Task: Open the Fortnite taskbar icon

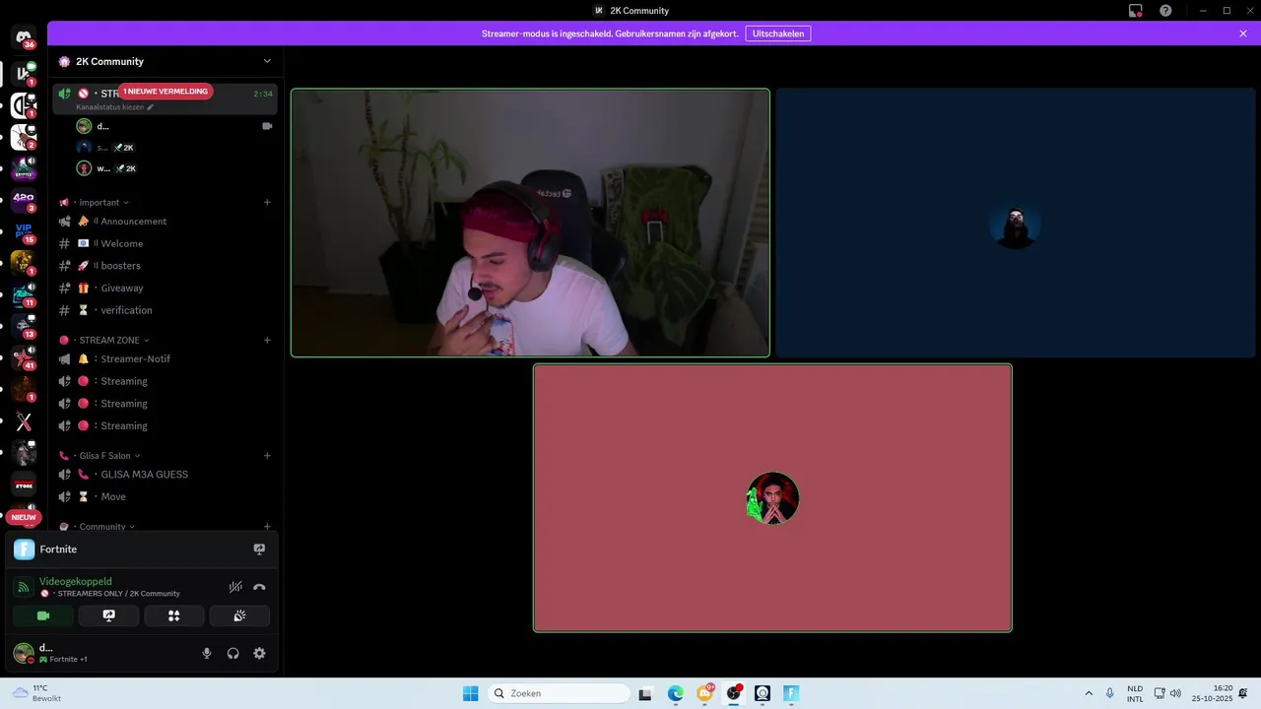Action: point(791,693)
